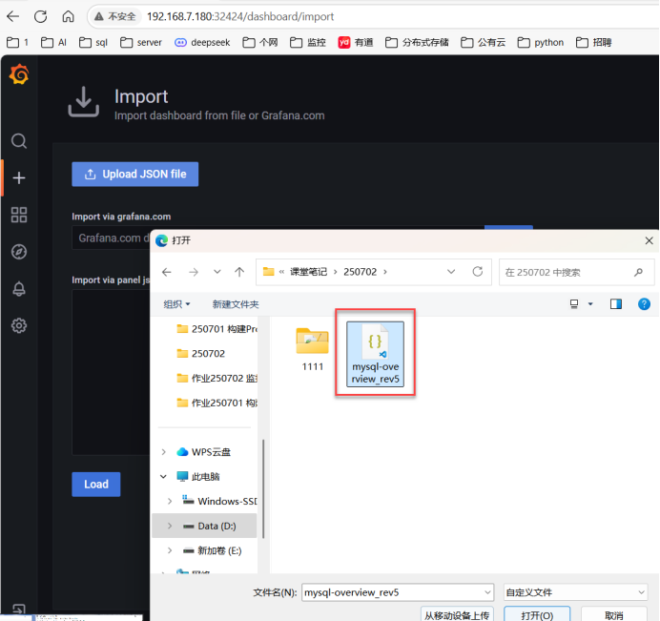The image size is (660, 621).
Task: Click the Upload JSON file button
Action: click(134, 175)
